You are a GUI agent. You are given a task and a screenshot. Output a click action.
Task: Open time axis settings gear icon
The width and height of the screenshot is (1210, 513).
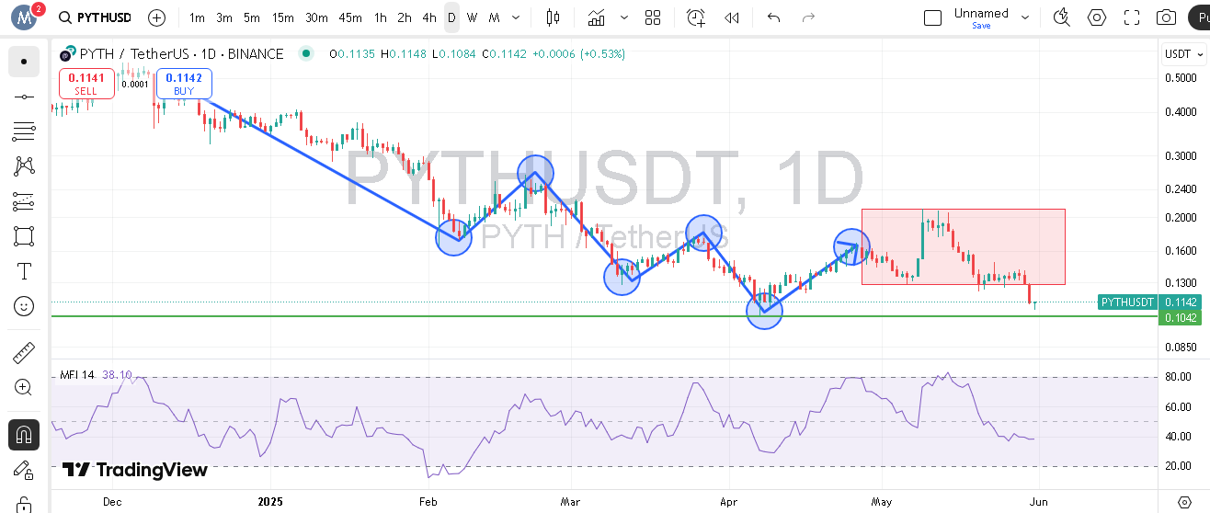click(x=1184, y=502)
